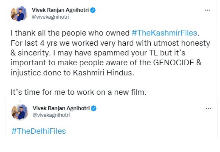Screen dimensions: 220x152
Task: Open the first tweet's more options menu
Action: click(208, 10)
